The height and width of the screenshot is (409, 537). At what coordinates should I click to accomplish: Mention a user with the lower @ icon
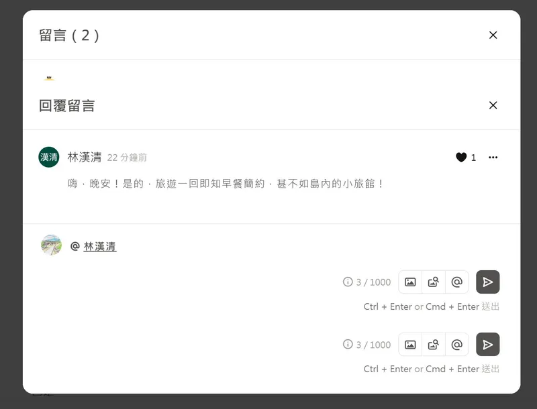pos(457,345)
